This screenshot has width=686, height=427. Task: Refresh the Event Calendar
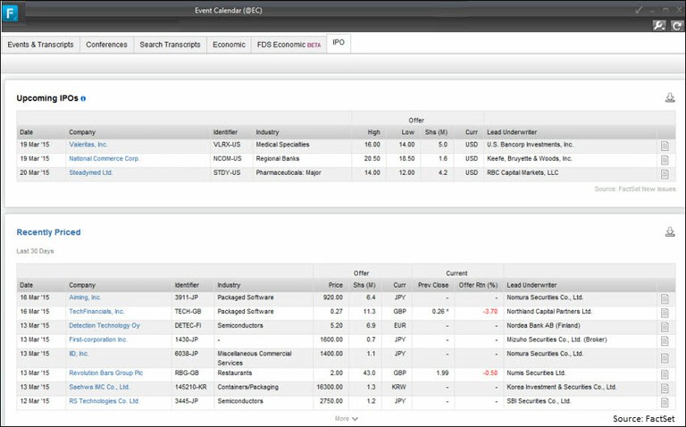(677, 25)
